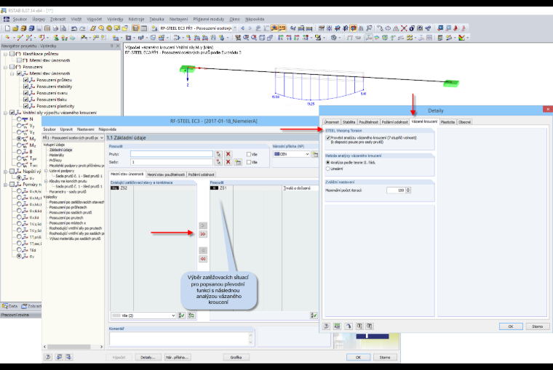
Task: Click the help icon in Detaily dialog bottom
Action: 326,326
